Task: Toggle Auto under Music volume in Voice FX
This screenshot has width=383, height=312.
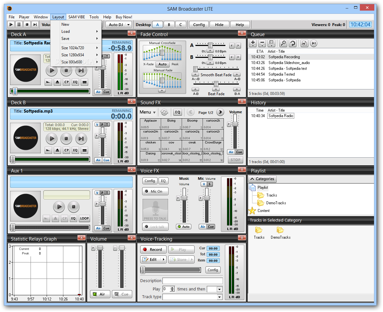Action: [x=184, y=227]
